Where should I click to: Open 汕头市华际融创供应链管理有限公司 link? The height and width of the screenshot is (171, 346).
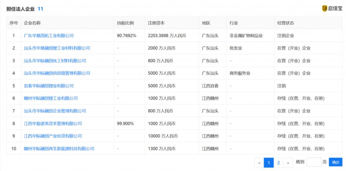57,73
